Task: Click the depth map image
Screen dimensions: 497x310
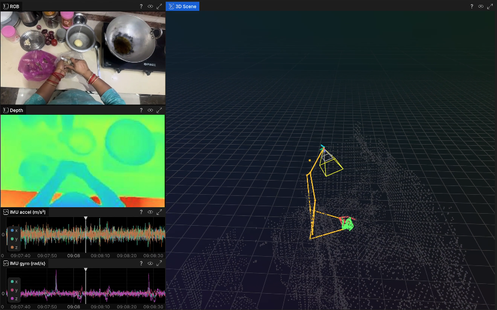Action: click(83, 161)
